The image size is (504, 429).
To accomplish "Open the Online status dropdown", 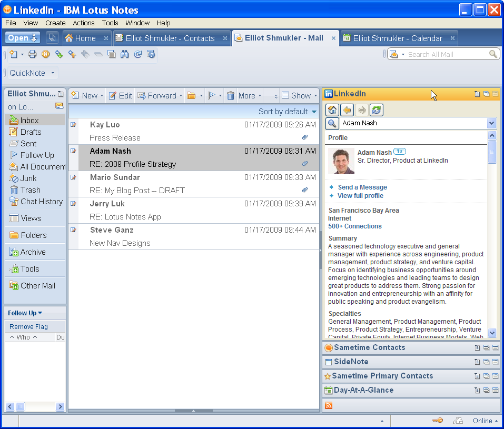I will [485, 421].
